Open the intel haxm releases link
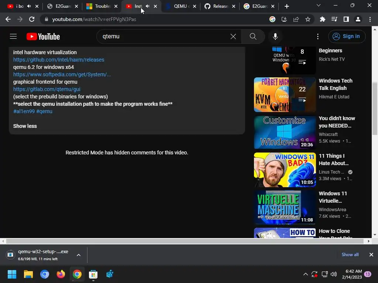 (59, 60)
